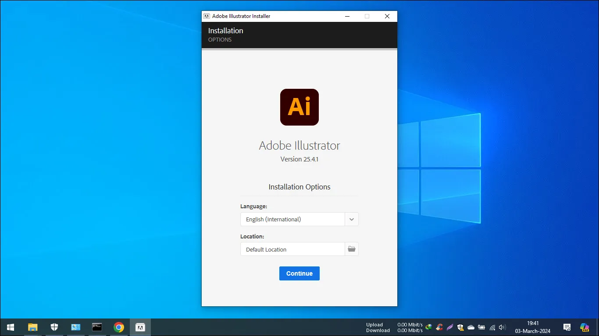Launch Google Chrome from the taskbar
Image resolution: width=599 pixels, height=336 pixels.
pyautogui.click(x=118, y=327)
